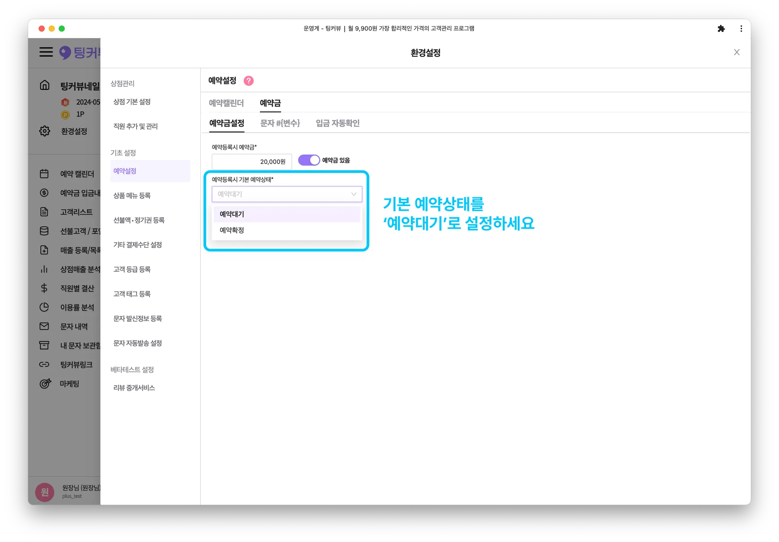The width and height of the screenshot is (779, 542).
Task: Click the envelope icon for 문자 내역
Action: [44, 326]
